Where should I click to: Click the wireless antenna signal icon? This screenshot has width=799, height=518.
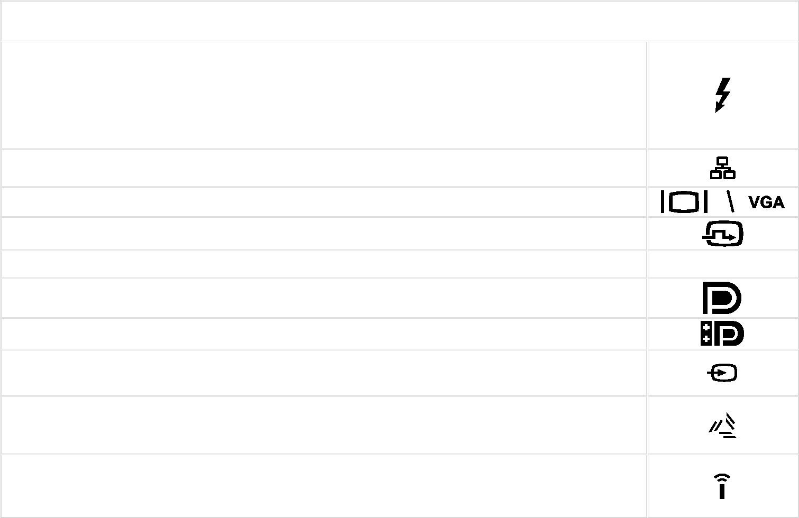[x=722, y=486]
